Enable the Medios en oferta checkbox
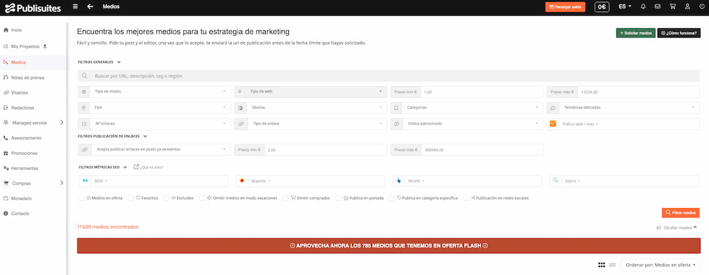Image resolution: width=709 pixels, height=275 pixels. (x=81, y=198)
